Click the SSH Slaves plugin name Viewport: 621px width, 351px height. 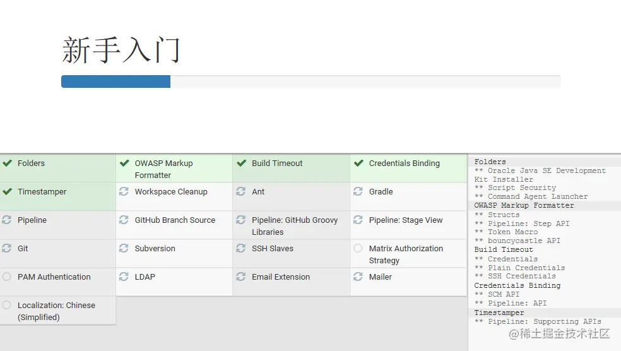click(273, 248)
